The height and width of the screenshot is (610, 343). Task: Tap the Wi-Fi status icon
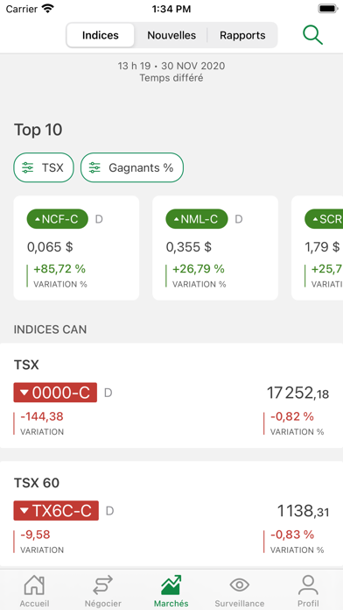coord(48,9)
